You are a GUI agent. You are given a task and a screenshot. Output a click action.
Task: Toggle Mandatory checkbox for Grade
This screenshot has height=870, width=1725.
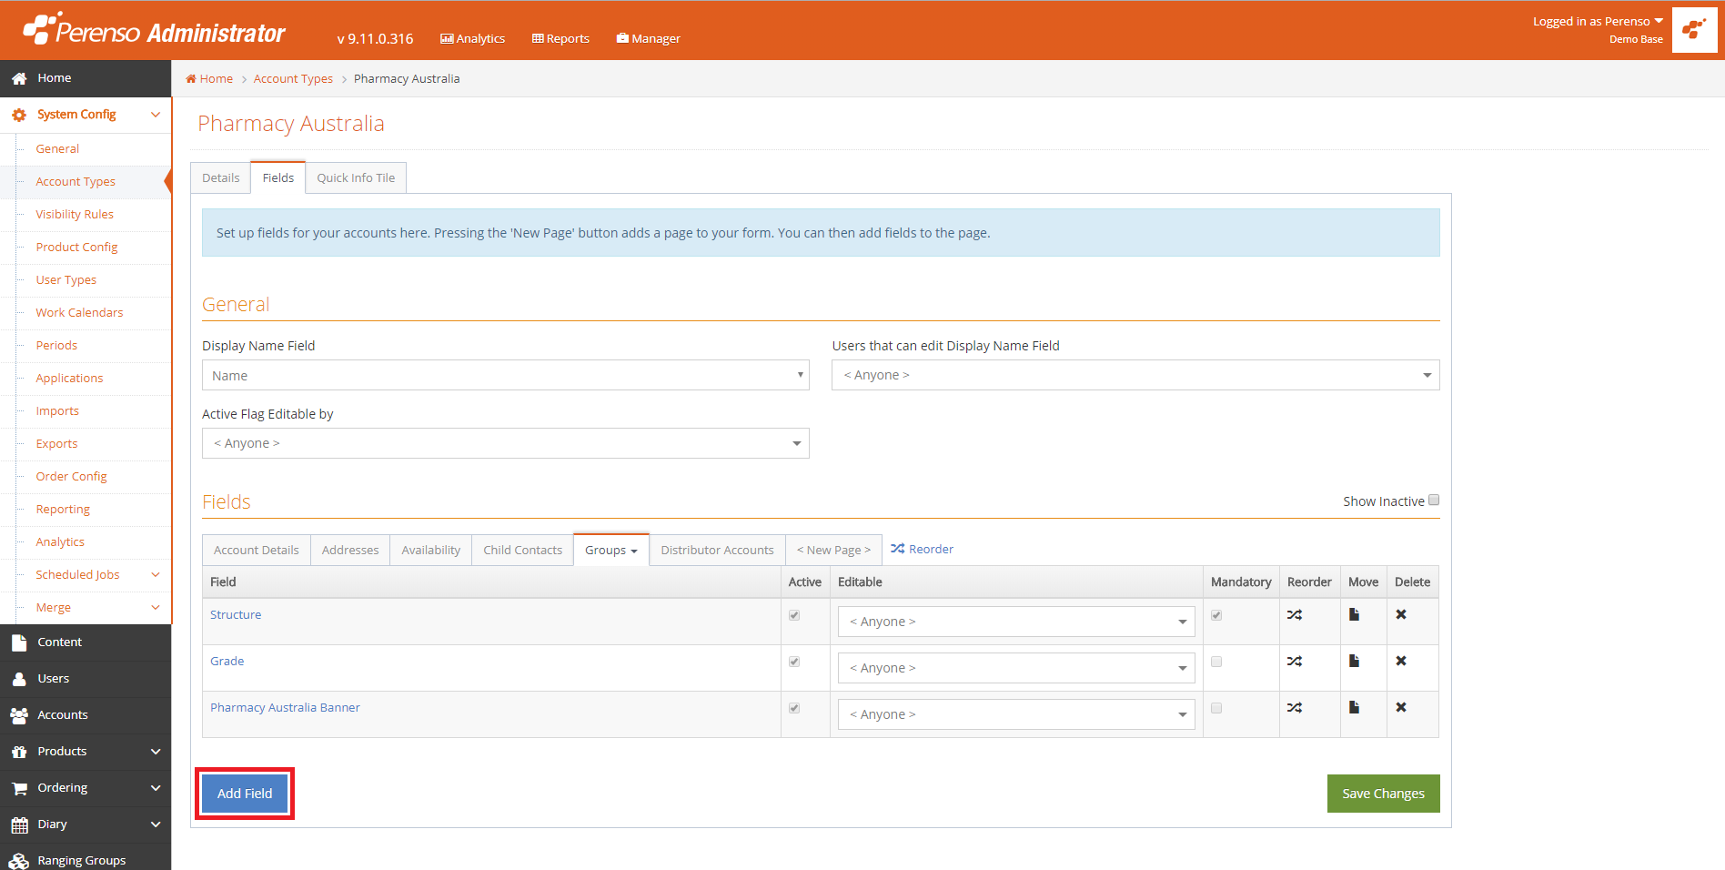point(1216,662)
